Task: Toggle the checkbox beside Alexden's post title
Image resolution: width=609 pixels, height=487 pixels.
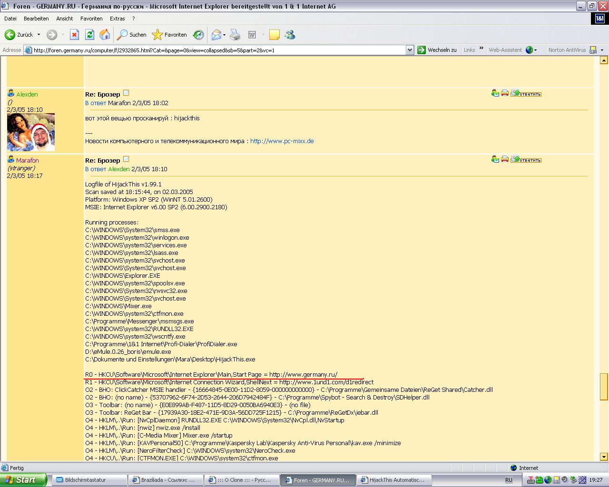Action: (x=126, y=93)
